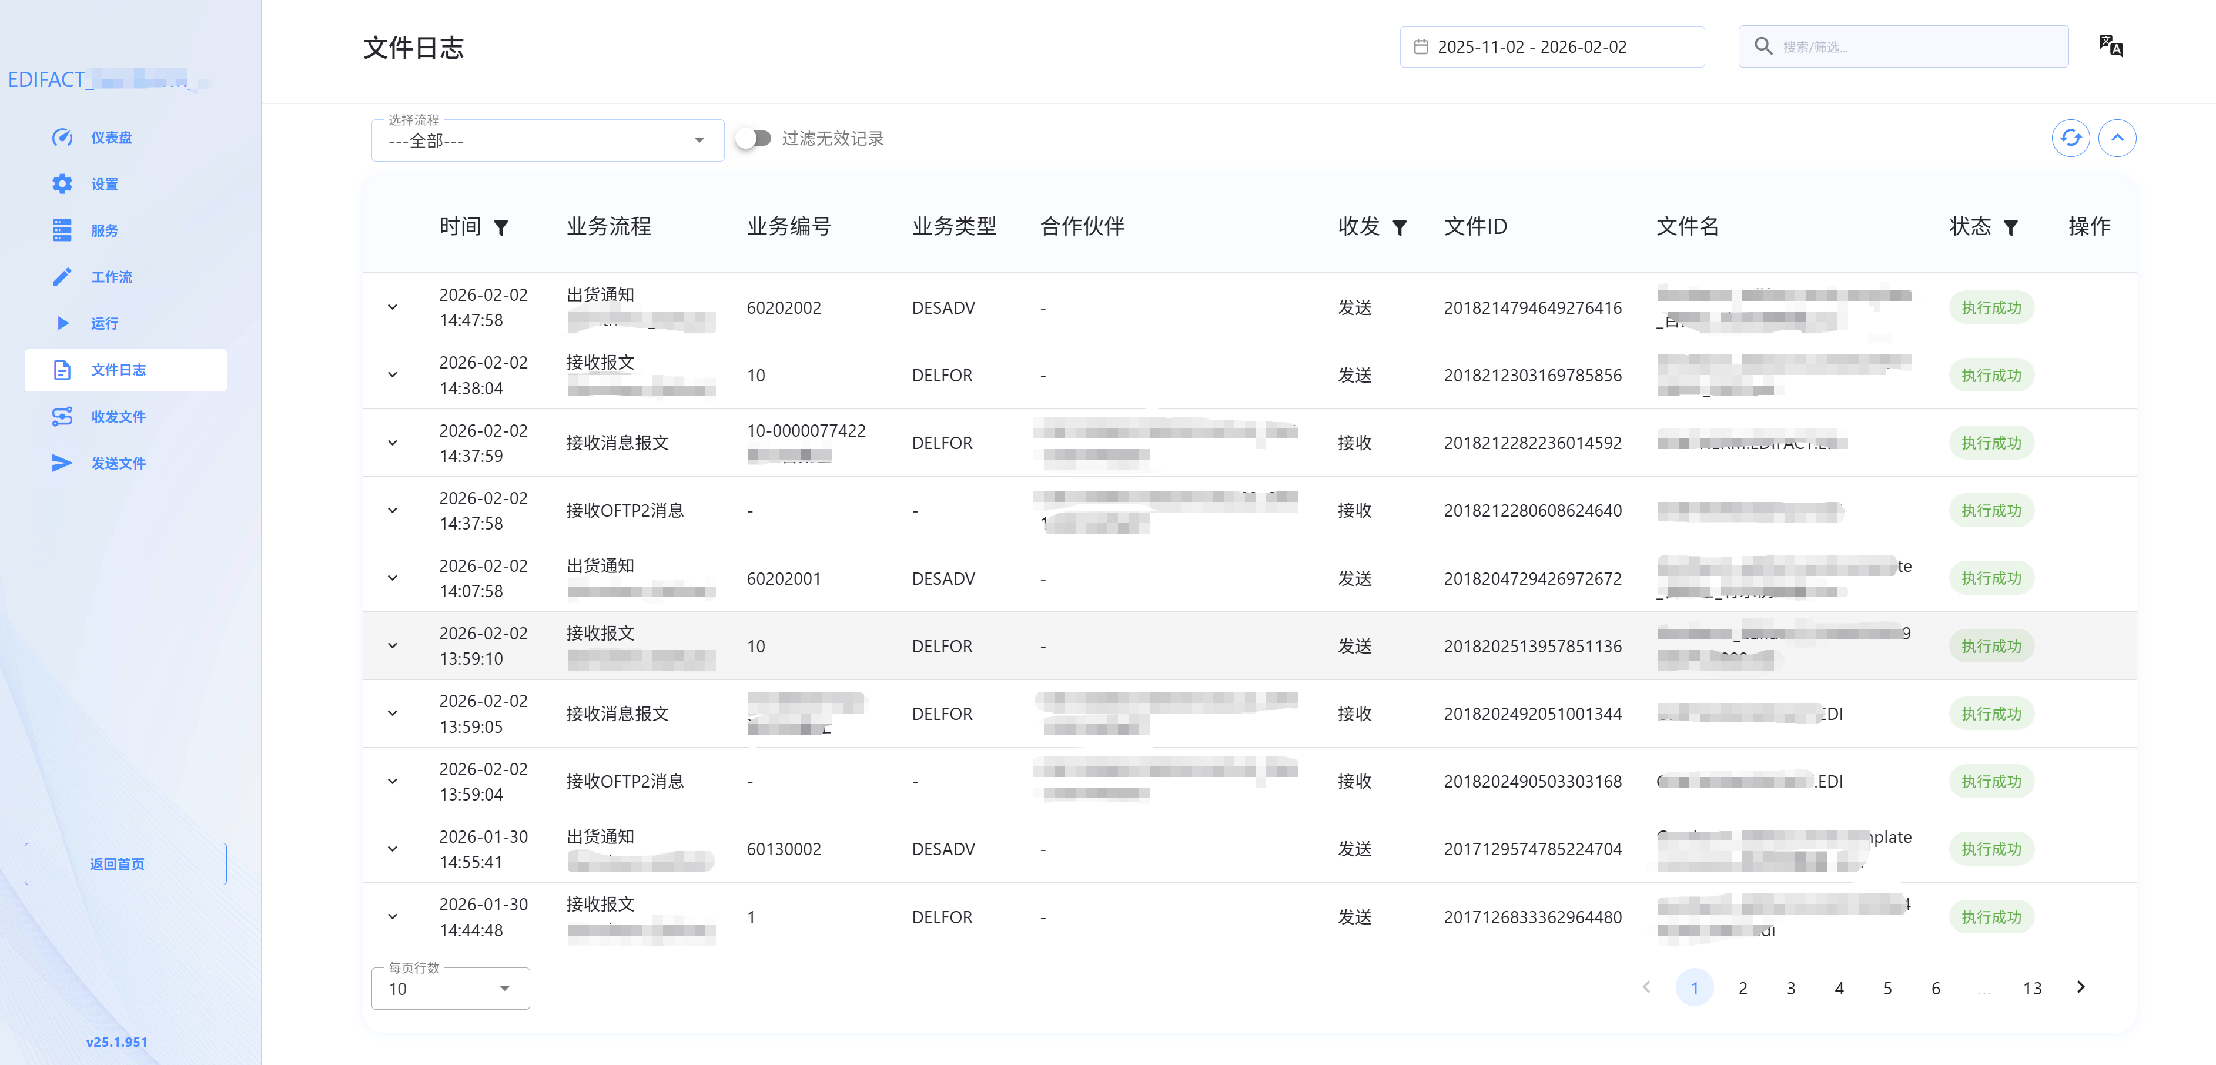Open 仪表盘 in the sidebar
2216x1065 pixels.
click(x=126, y=138)
